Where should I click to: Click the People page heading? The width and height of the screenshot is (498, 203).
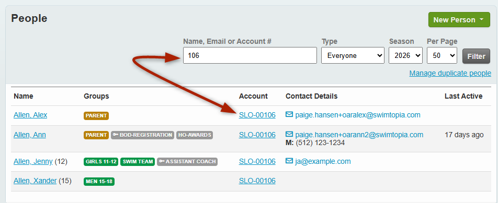tap(29, 18)
